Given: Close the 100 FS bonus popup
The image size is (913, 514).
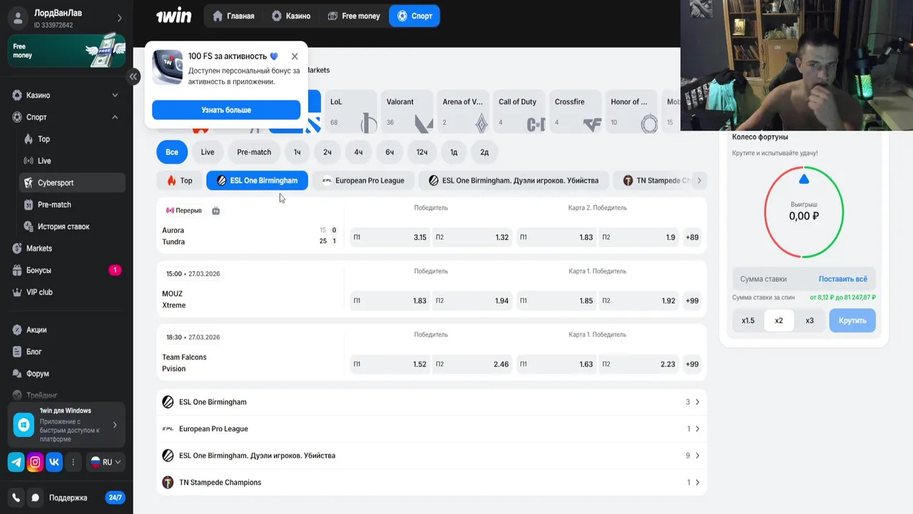Looking at the screenshot, I should [295, 56].
